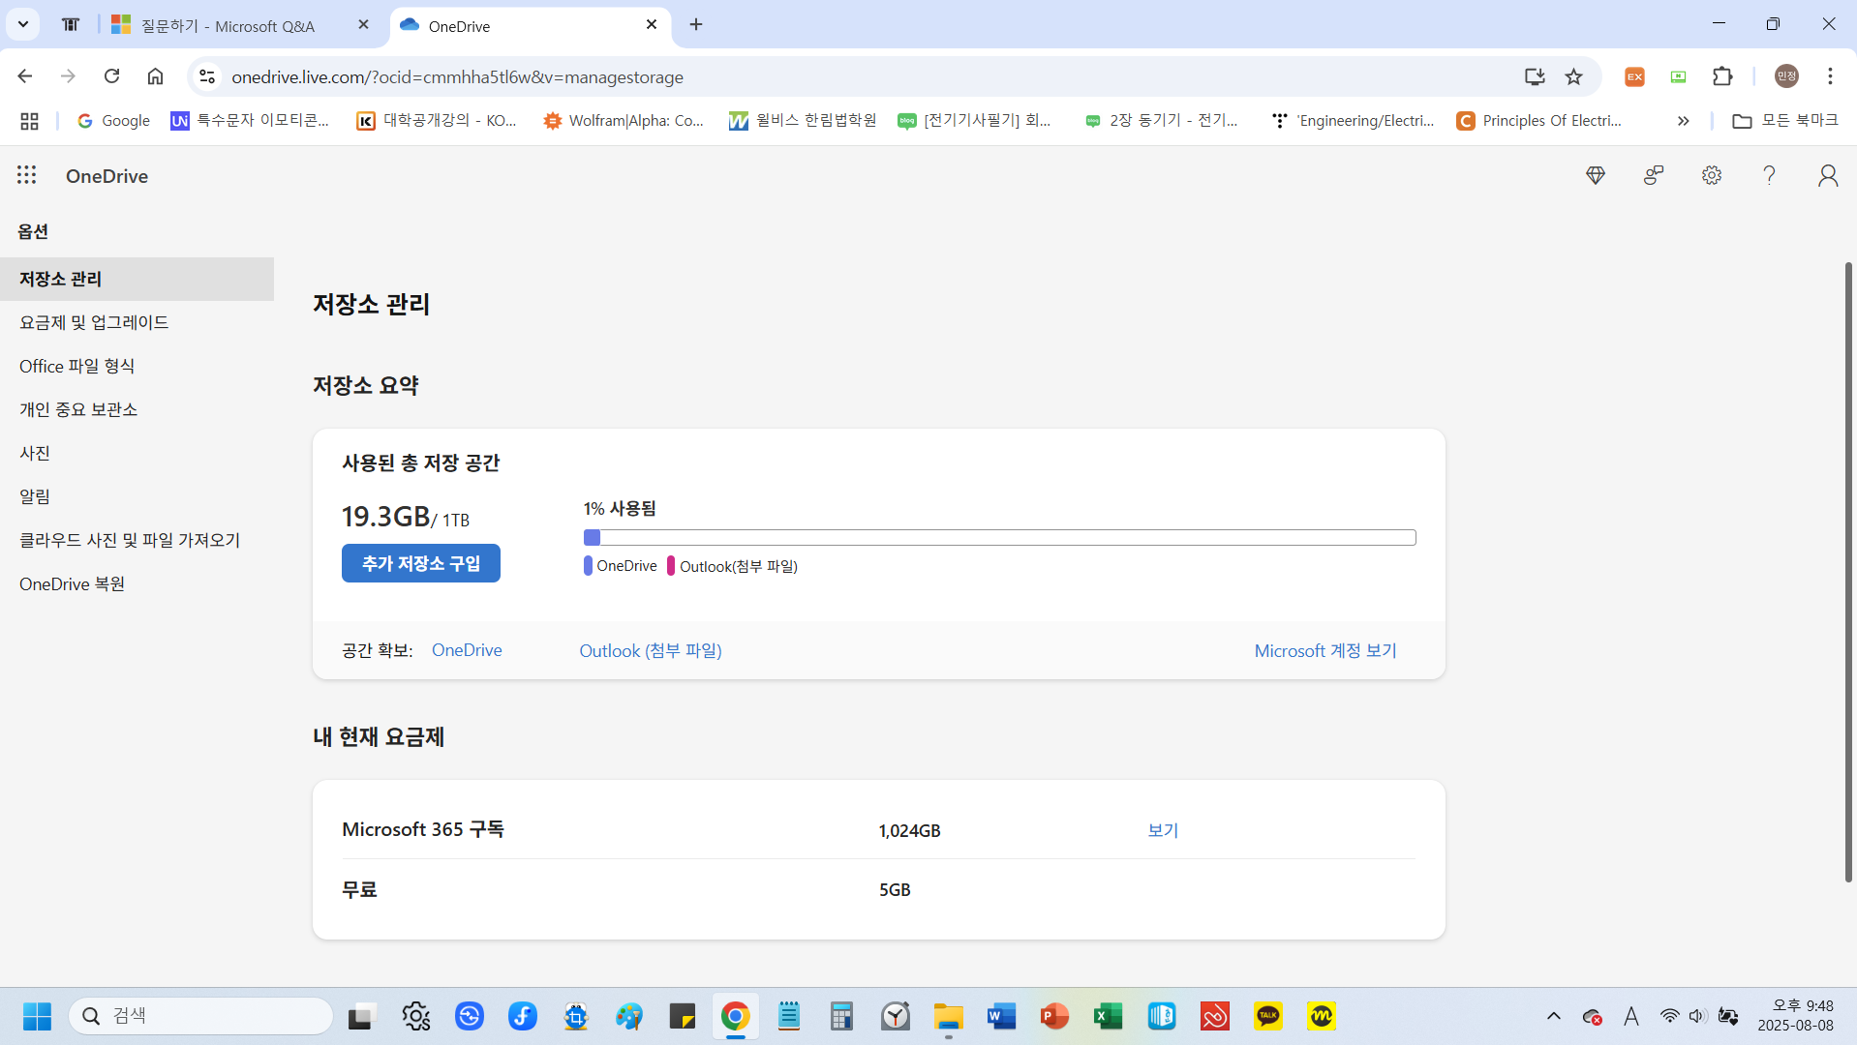This screenshot has width=1857, height=1045.
Task: Open Windows Start menu
Action: pyautogui.click(x=38, y=1016)
